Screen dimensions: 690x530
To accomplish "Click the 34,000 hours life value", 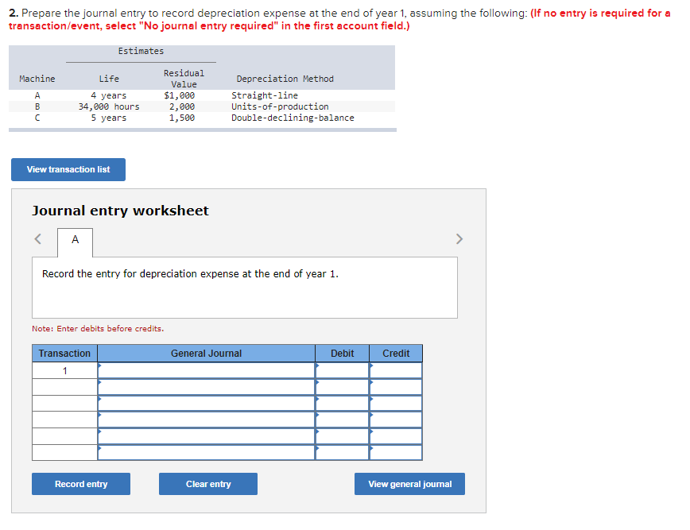I will (109, 106).
